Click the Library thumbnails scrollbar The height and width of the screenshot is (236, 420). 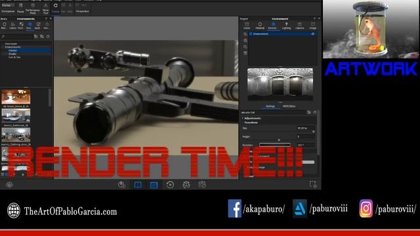tap(50, 98)
